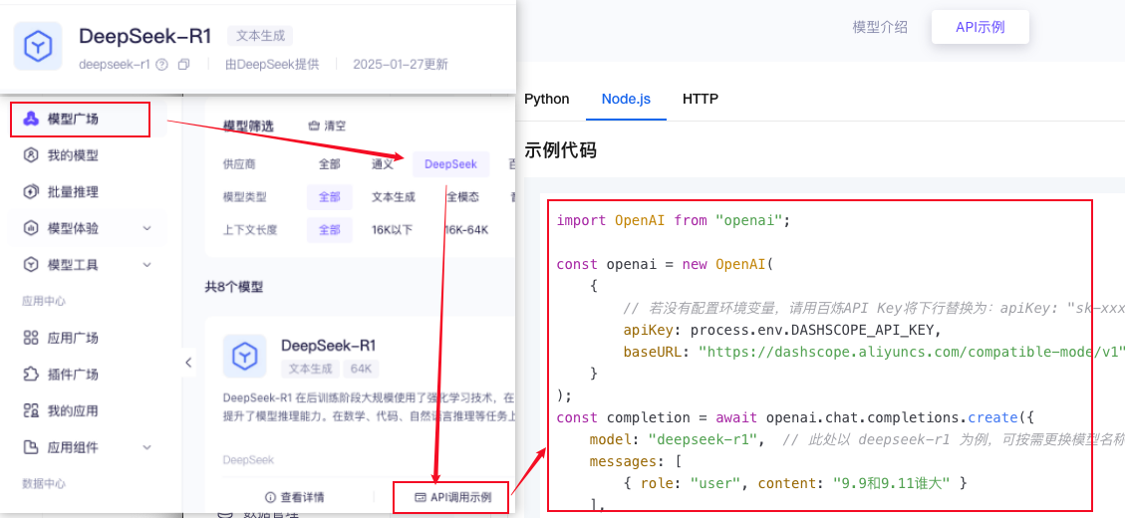Click the 共8个模型 count text
The width and height of the screenshot is (1125, 518).
coord(234,287)
